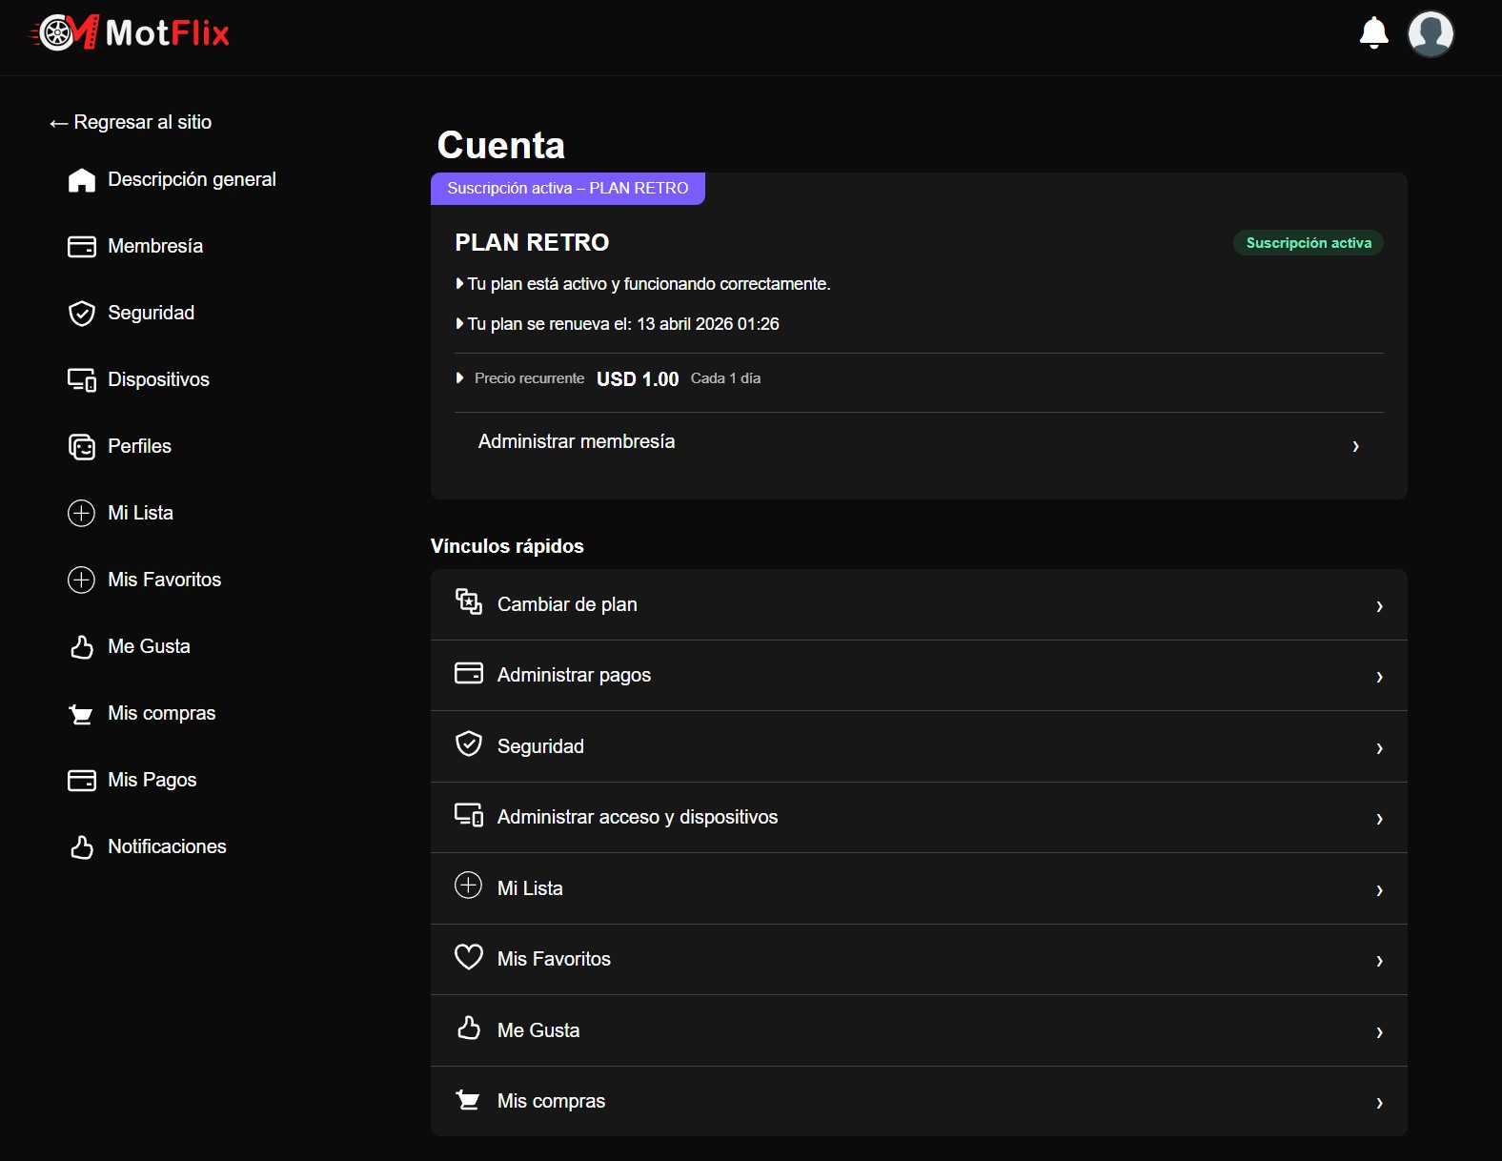This screenshot has width=1502, height=1161.
Task: Go back via Regresar al sitio
Action: 132,123
